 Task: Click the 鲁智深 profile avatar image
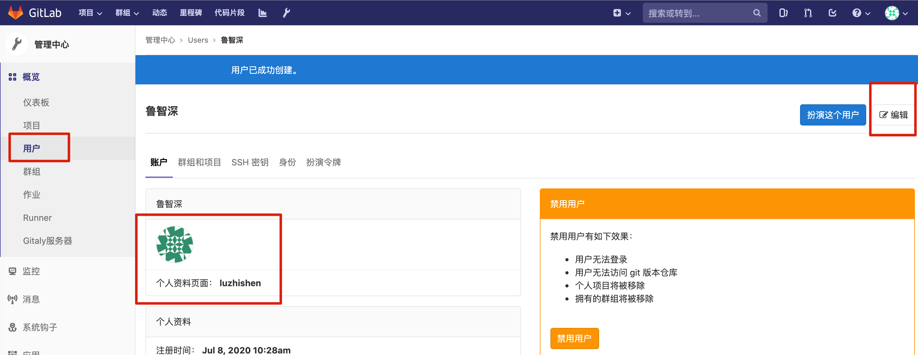coord(175,244)
